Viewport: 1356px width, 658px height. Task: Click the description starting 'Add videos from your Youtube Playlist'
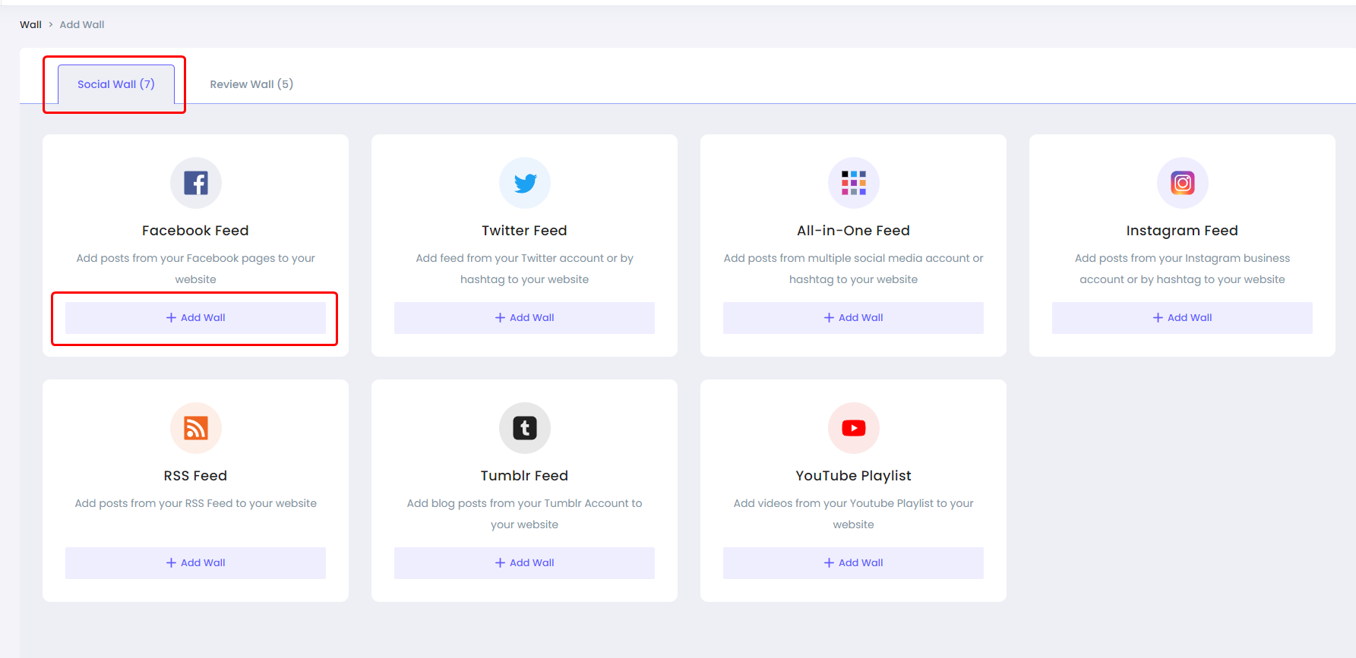[x=854, y=514]
